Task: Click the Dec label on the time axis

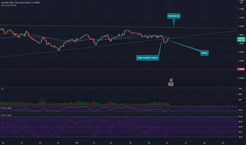Action: point(58,143)
